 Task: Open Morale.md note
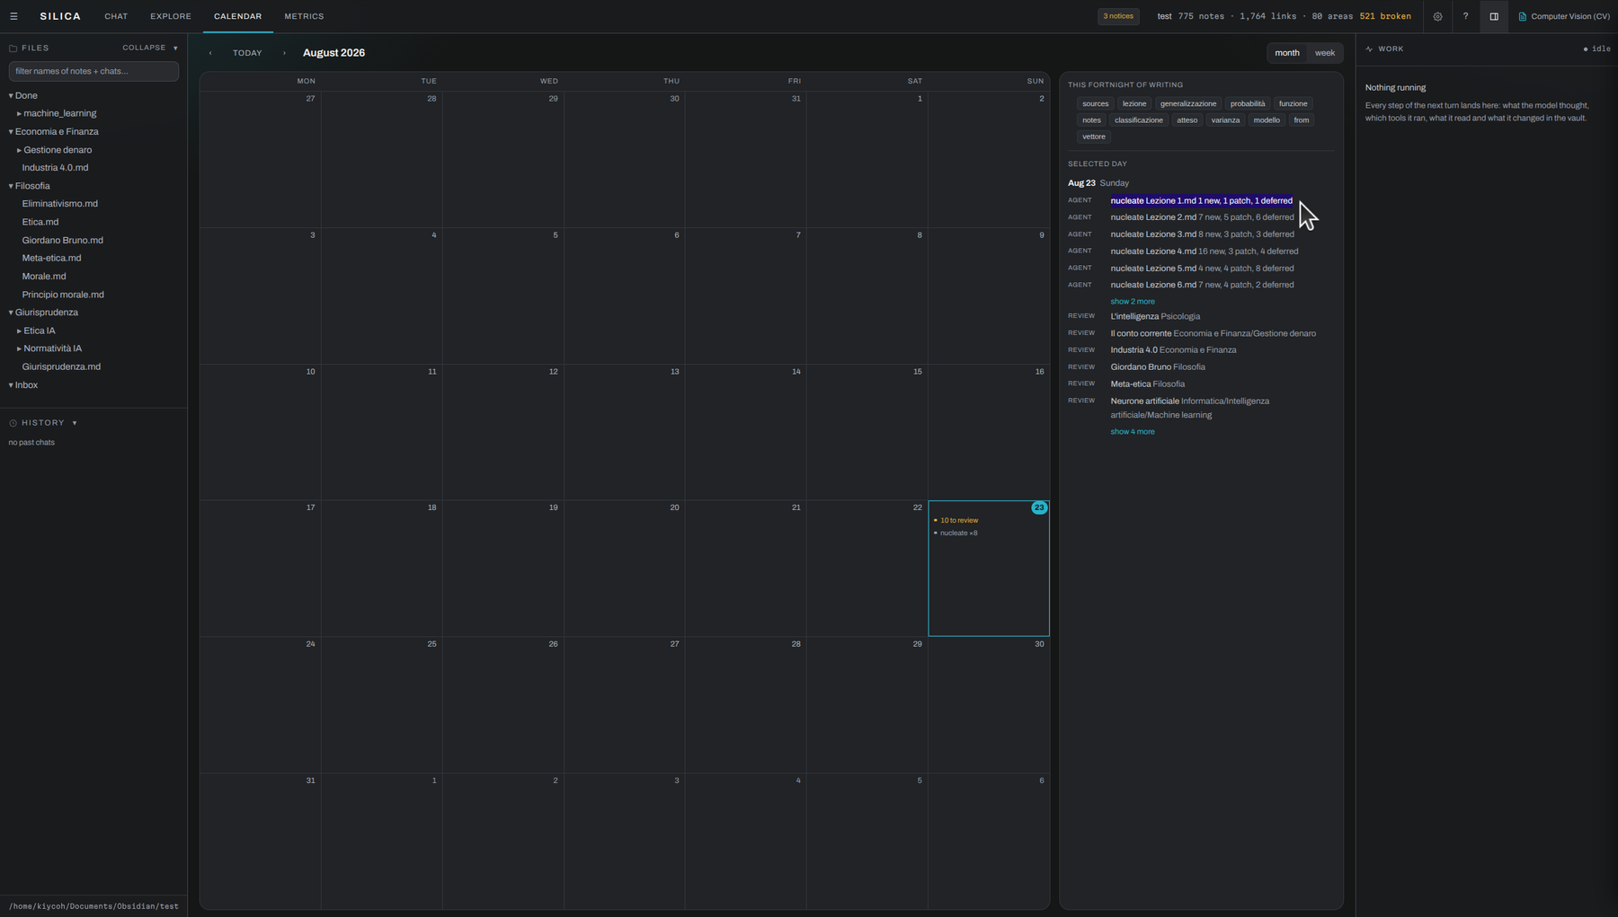[44, 277]
